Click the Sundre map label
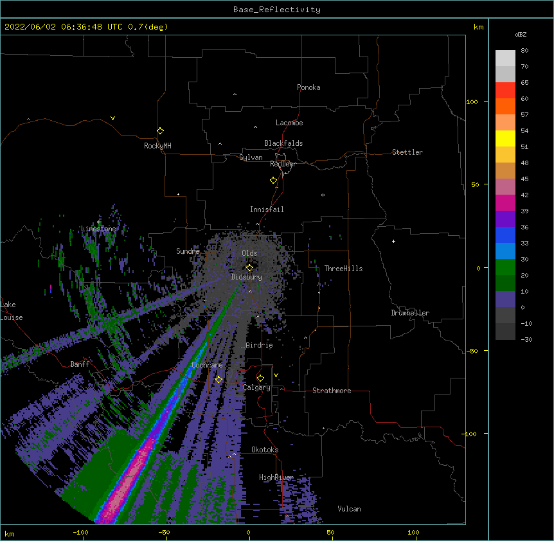The image size is (554, 541). tap(188, 251)
